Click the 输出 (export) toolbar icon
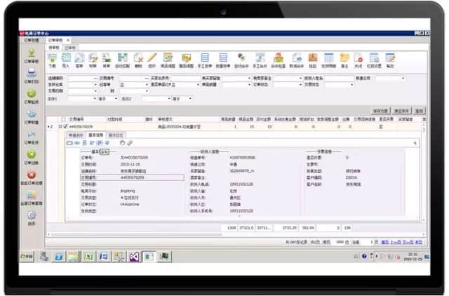Viewport: 449px width, 296px height. (390, 60)
